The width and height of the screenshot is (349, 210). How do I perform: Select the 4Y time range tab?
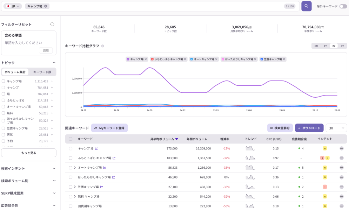[342, 46]
